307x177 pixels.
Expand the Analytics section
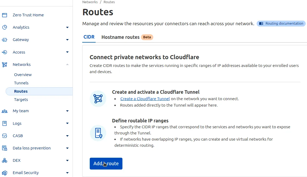(x=67, y=27)
